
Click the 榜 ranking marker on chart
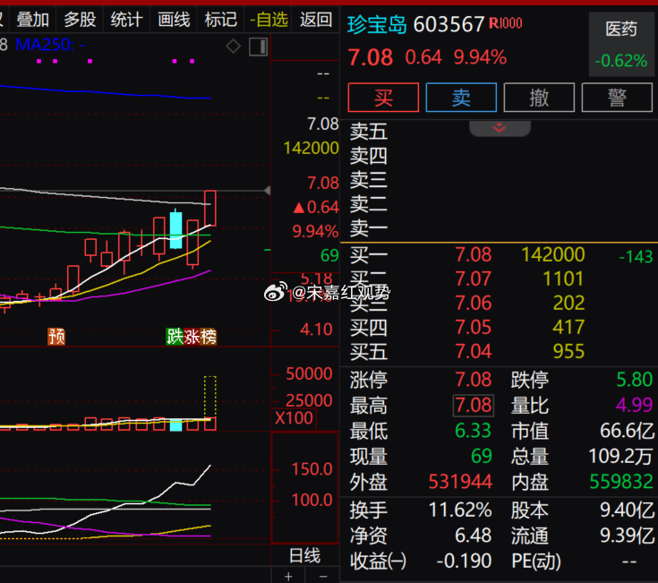coord(208,337)
